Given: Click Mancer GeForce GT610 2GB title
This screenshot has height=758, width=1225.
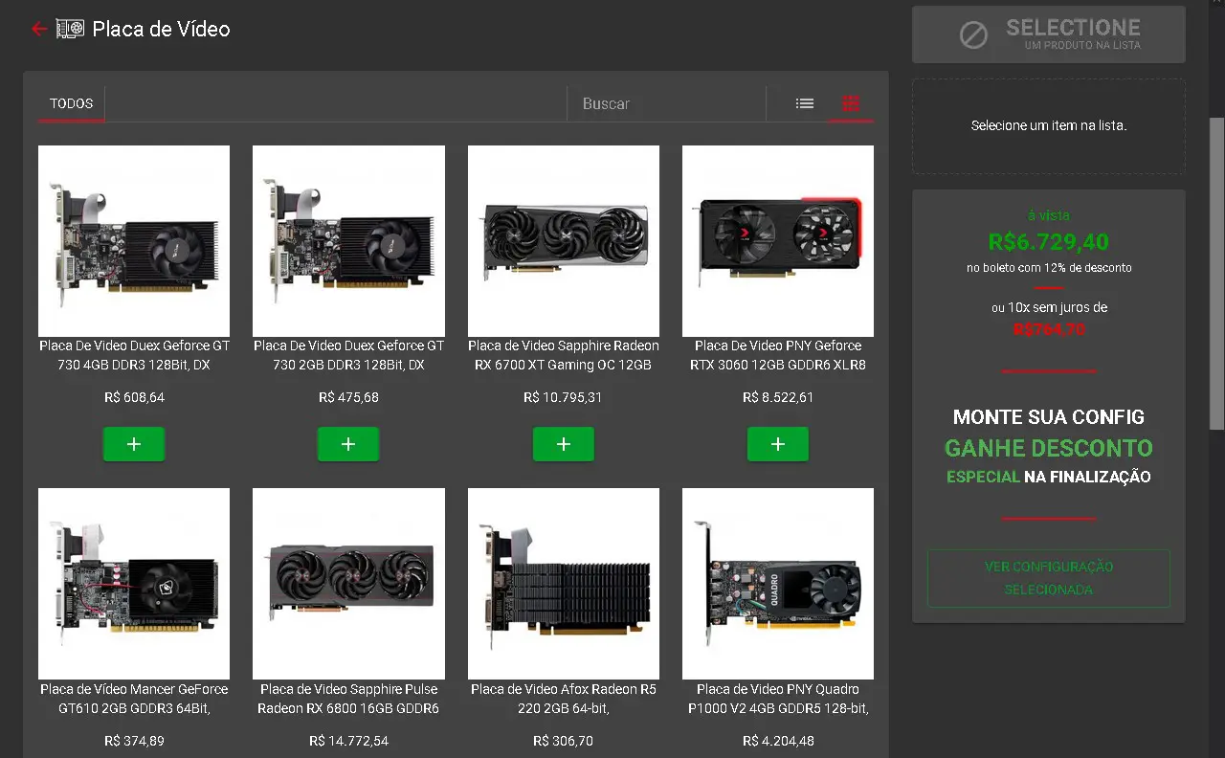Looking at the screenshot, I should pos(134,699).
